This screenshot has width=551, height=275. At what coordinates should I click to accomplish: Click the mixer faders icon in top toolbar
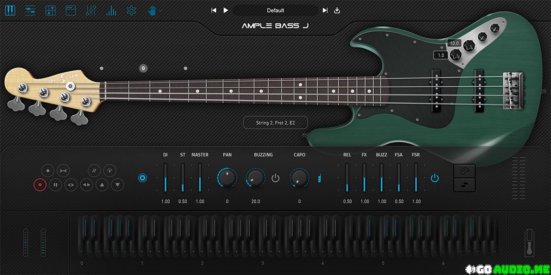[91, 10]
